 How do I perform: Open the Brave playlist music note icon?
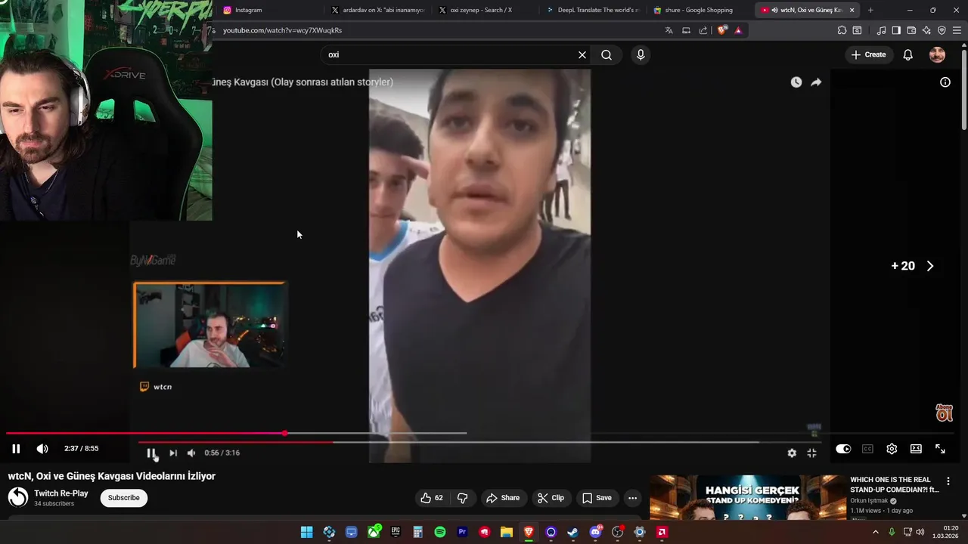click(881, 30)
